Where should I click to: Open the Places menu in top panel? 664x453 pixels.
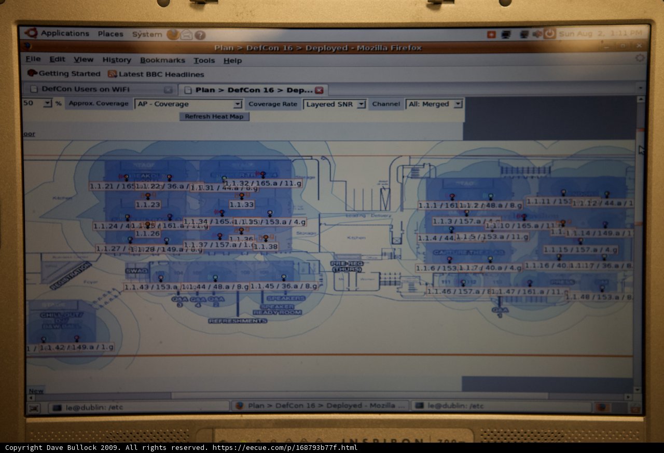tap(110, 34)
